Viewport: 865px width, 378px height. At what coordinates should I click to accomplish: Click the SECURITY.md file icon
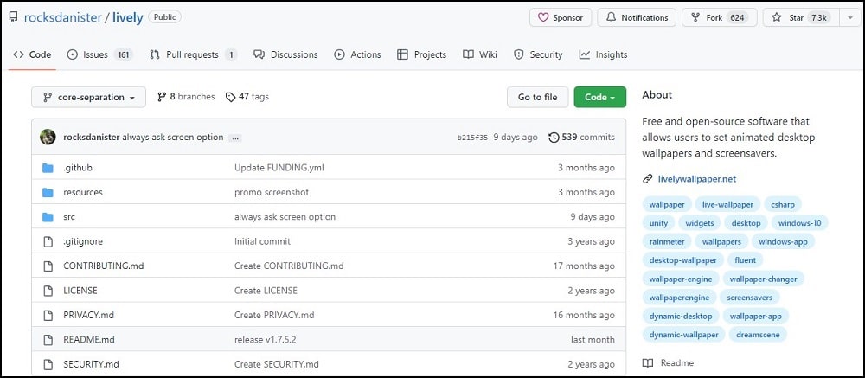(x=48, y=364)
